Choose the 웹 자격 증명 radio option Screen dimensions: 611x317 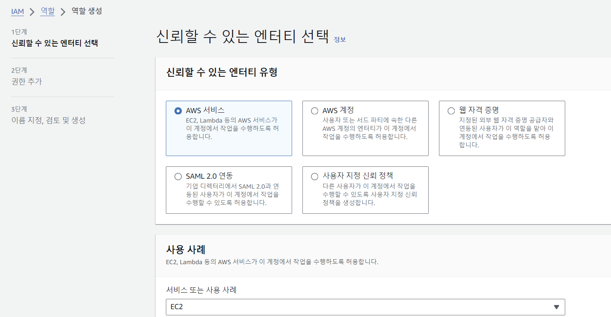(451, 111)
